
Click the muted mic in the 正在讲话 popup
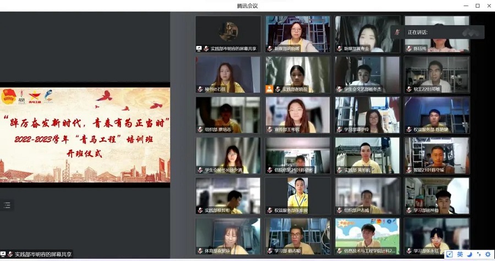pos(398,32)
